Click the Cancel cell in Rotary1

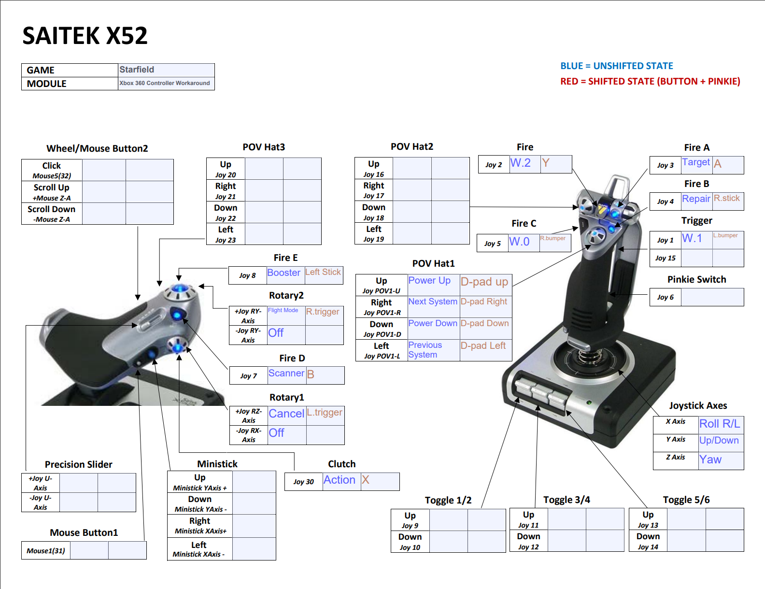[x=287, y=416]
